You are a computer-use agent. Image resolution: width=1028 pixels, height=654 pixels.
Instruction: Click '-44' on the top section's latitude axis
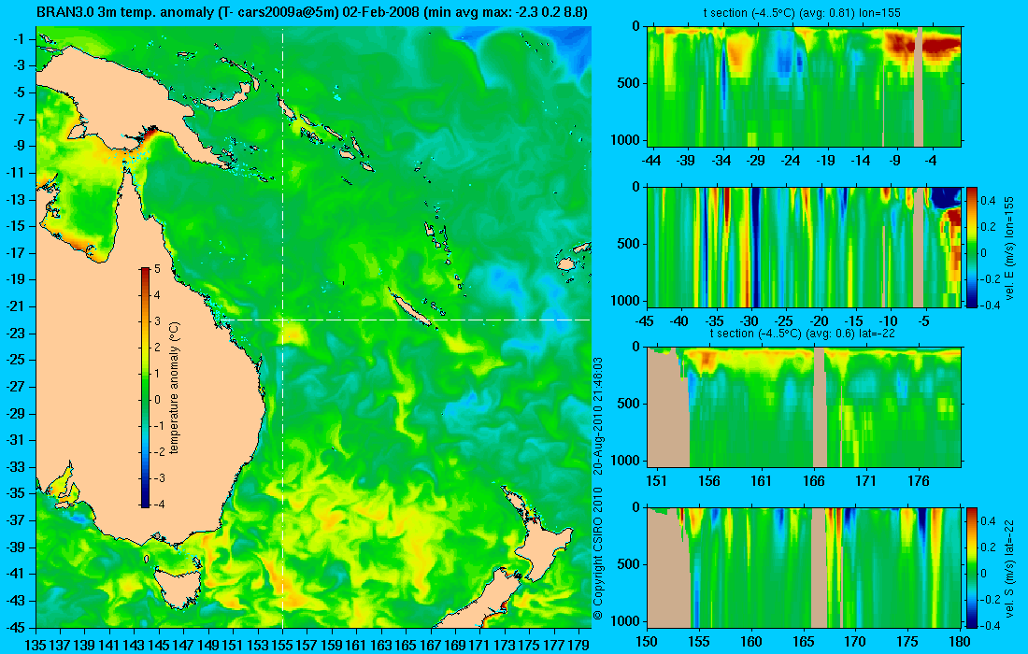(x=651, y=161)
